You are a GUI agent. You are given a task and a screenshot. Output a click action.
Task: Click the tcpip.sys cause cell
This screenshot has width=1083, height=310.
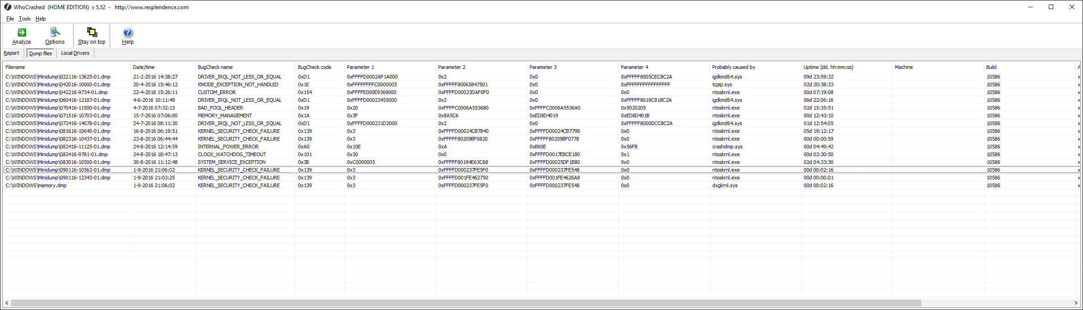[x=722, y=84]
